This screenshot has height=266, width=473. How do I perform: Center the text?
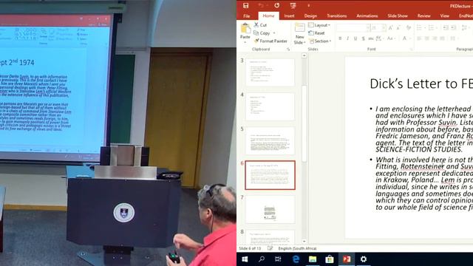427,38
